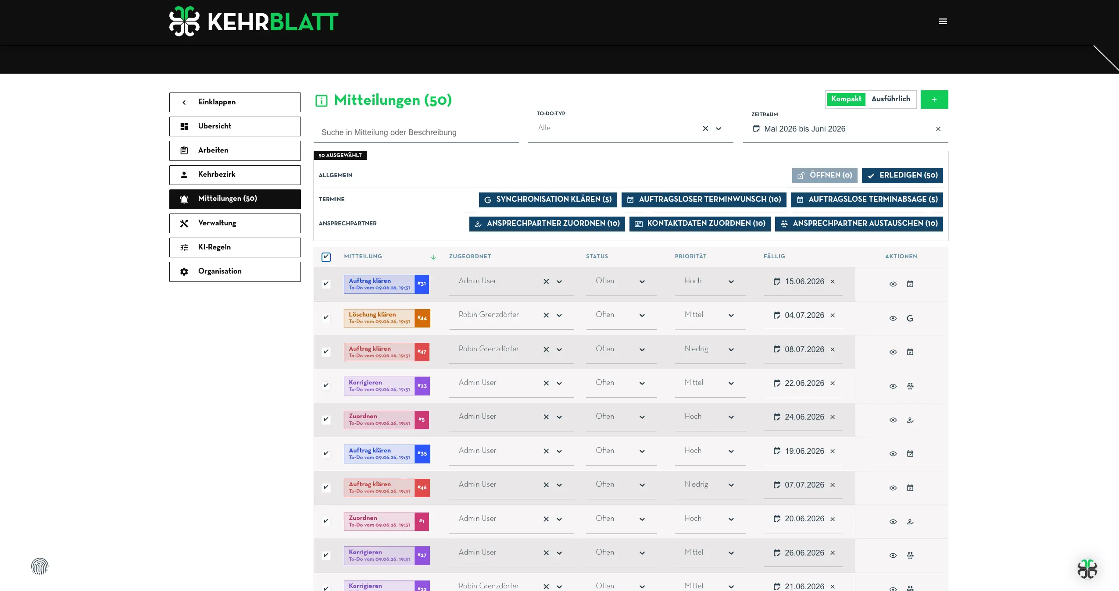Go to Übersicht in sidebar
The image size is (1119, 591).
point(235,126)
